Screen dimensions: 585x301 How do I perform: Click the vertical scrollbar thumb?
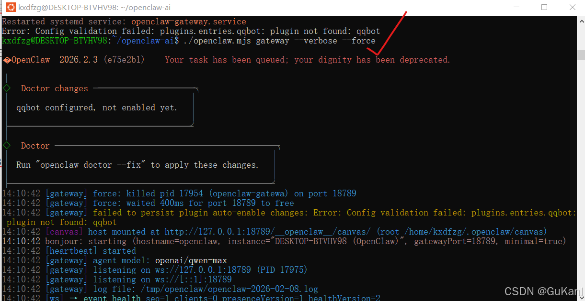coord(581,56)
